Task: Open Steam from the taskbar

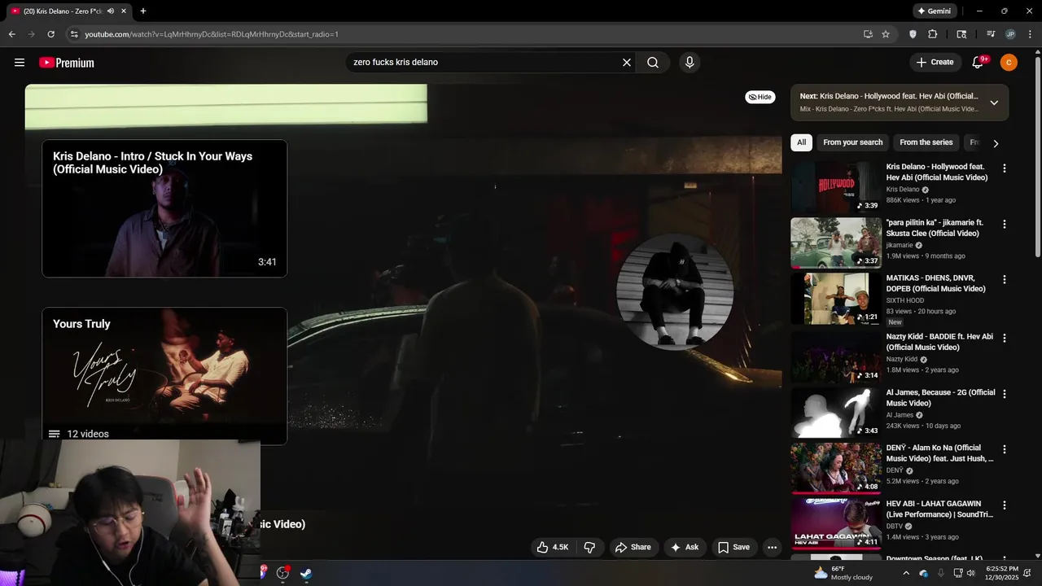Action: click(x=305, y=573)
